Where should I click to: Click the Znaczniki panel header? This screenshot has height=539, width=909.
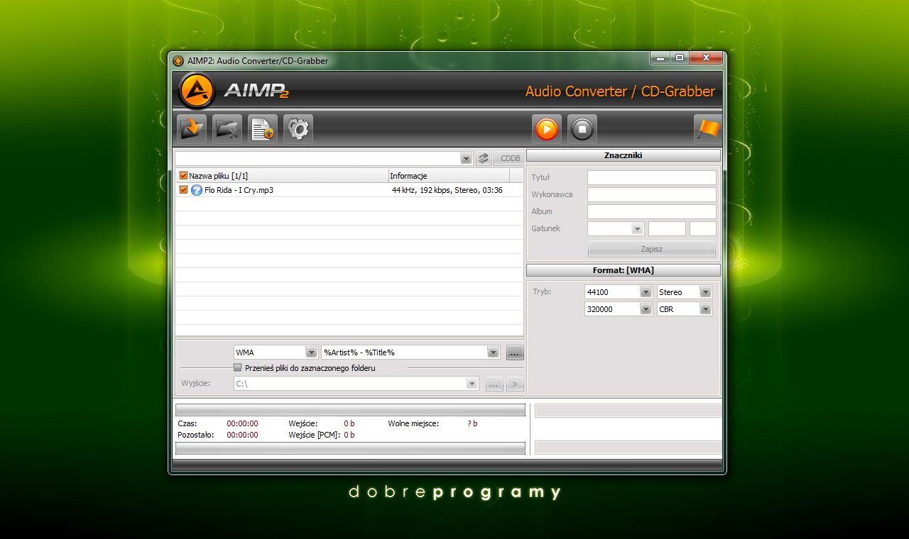click(624, 155)
